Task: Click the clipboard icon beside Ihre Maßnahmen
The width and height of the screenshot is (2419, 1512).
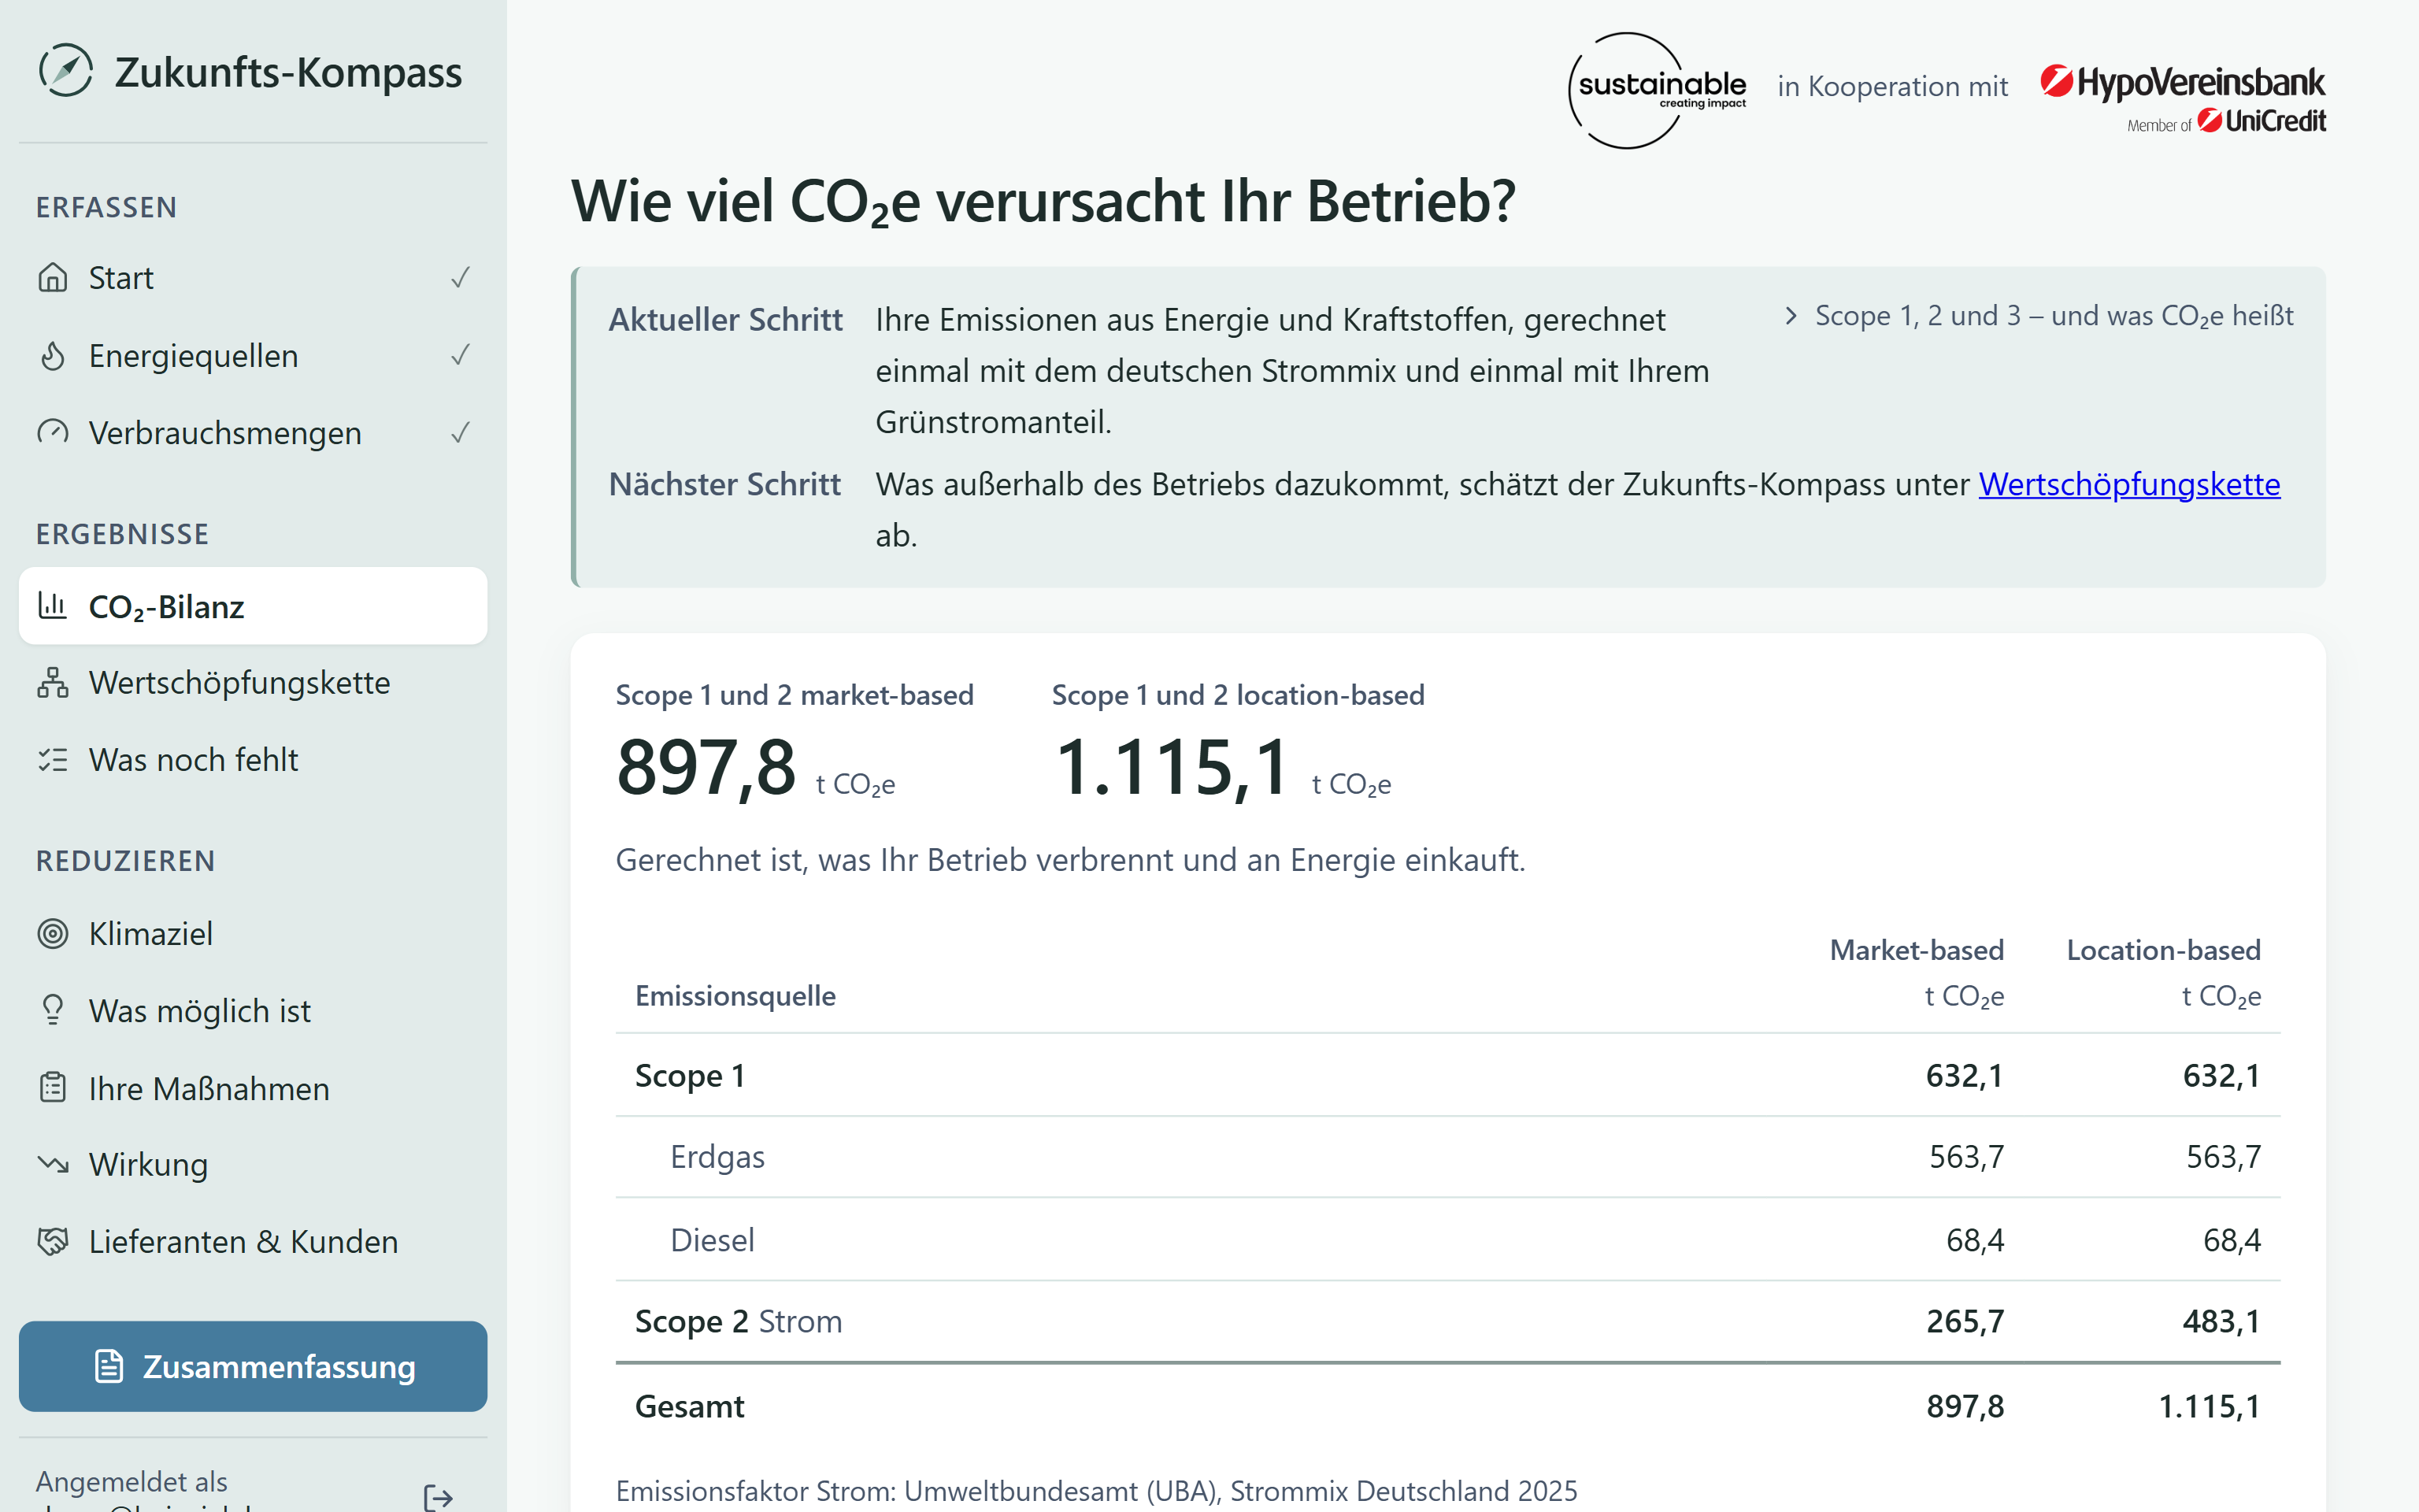Action: [x=53, y=1088]
